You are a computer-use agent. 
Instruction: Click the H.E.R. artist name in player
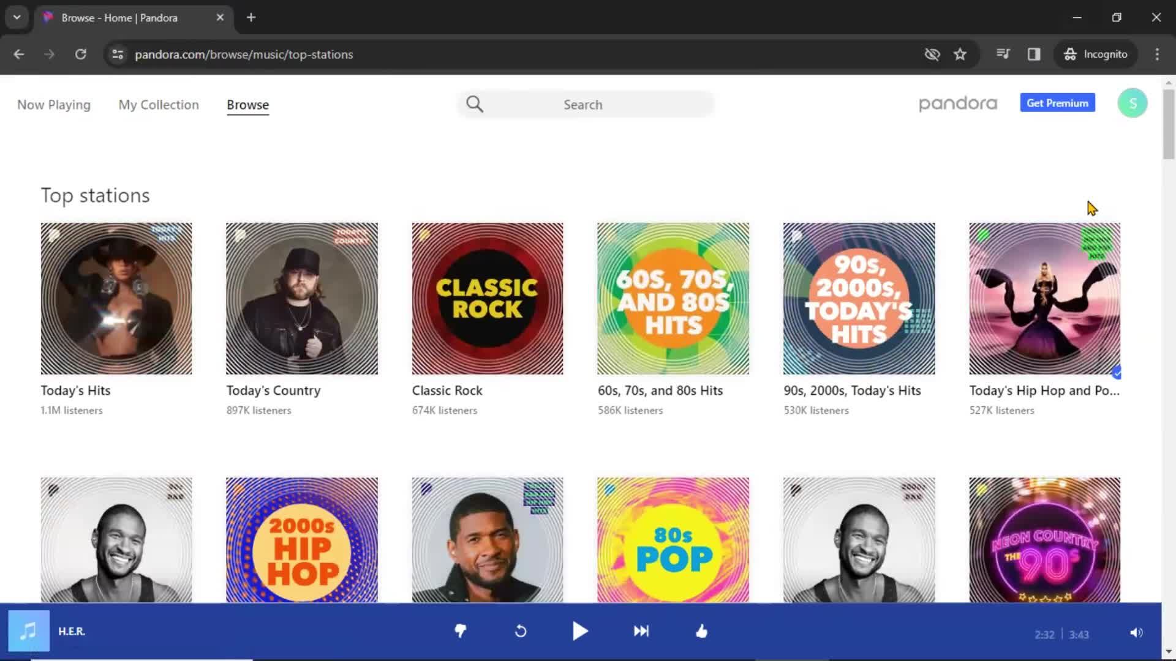tap(72, 631)
